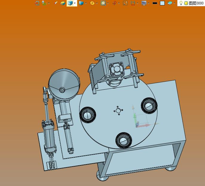Toggle the light bulb layer visibility
The height and width of the screenshot is (186, 205).
click(181, 3)
